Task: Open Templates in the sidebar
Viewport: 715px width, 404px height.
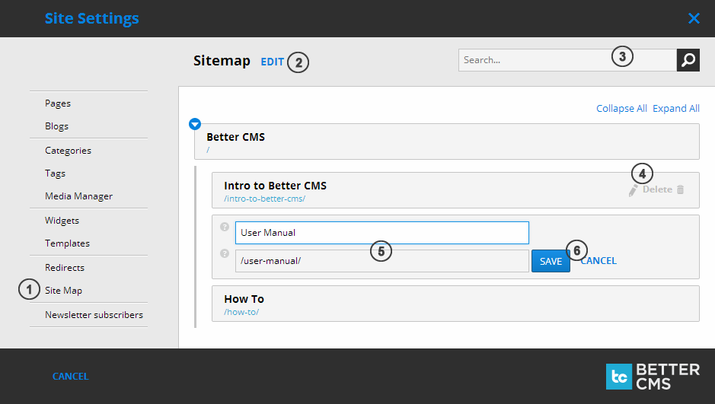Action: pos(67,243)
